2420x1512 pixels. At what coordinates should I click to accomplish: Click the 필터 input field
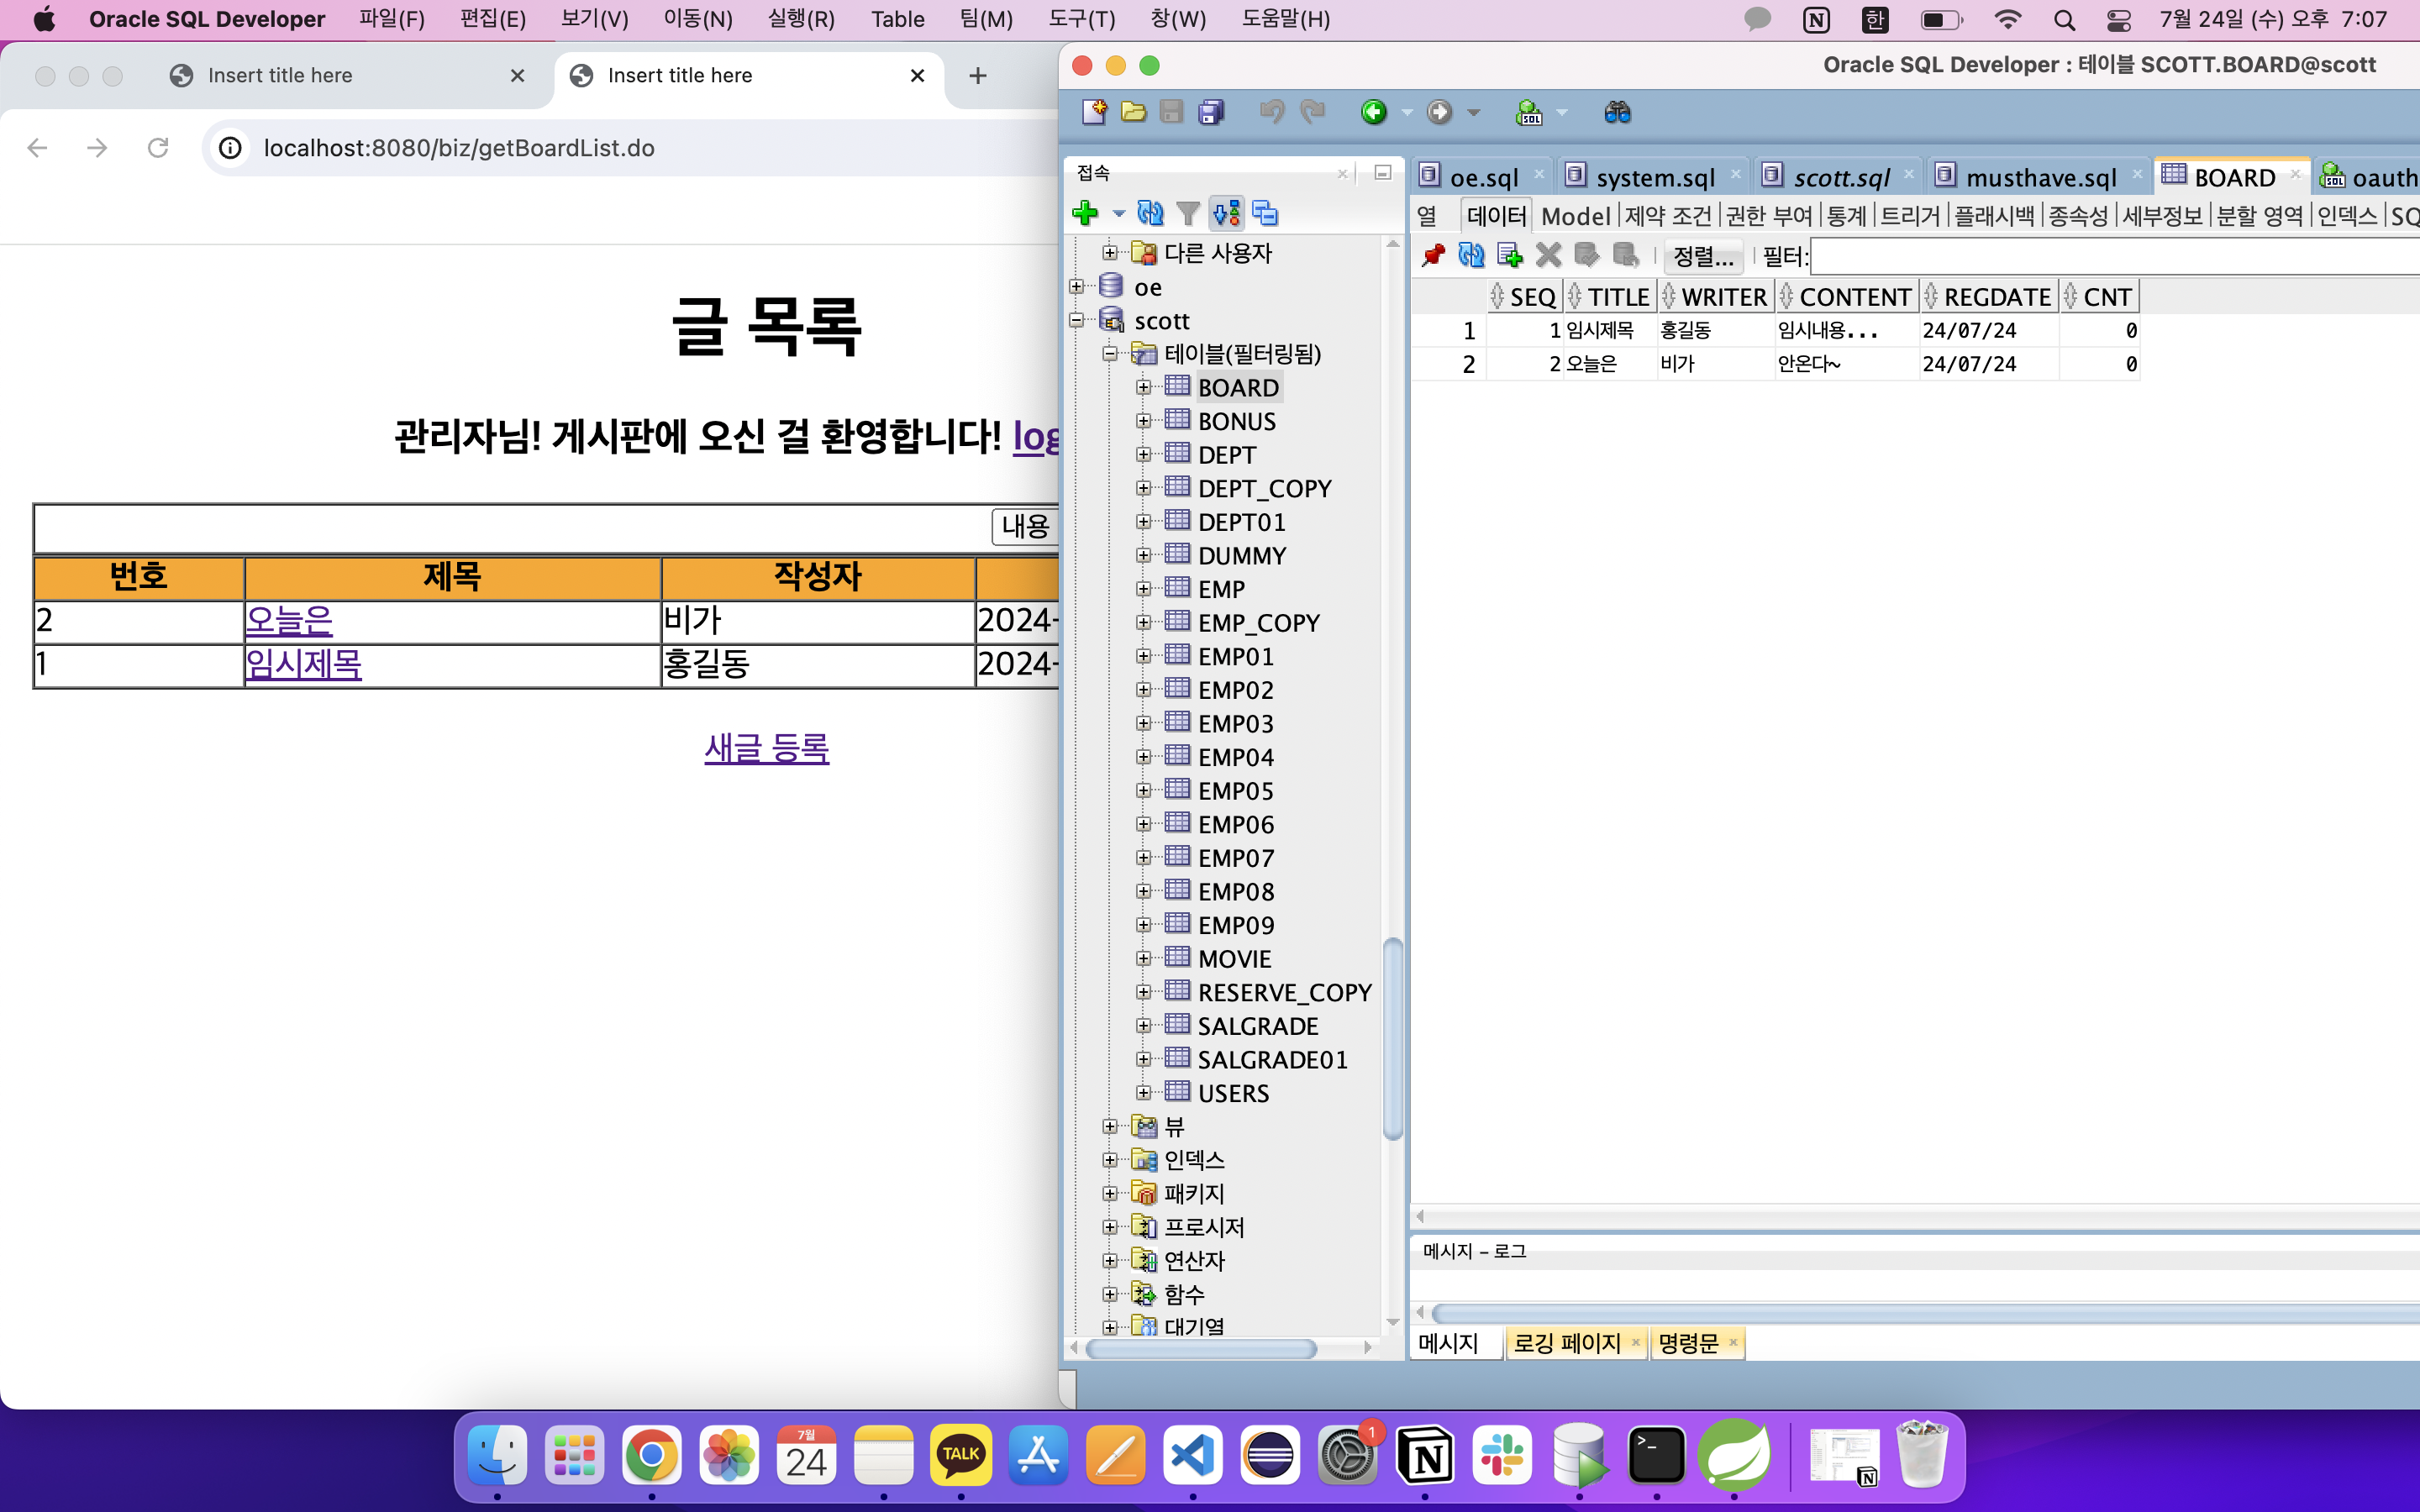point(2100,256)
